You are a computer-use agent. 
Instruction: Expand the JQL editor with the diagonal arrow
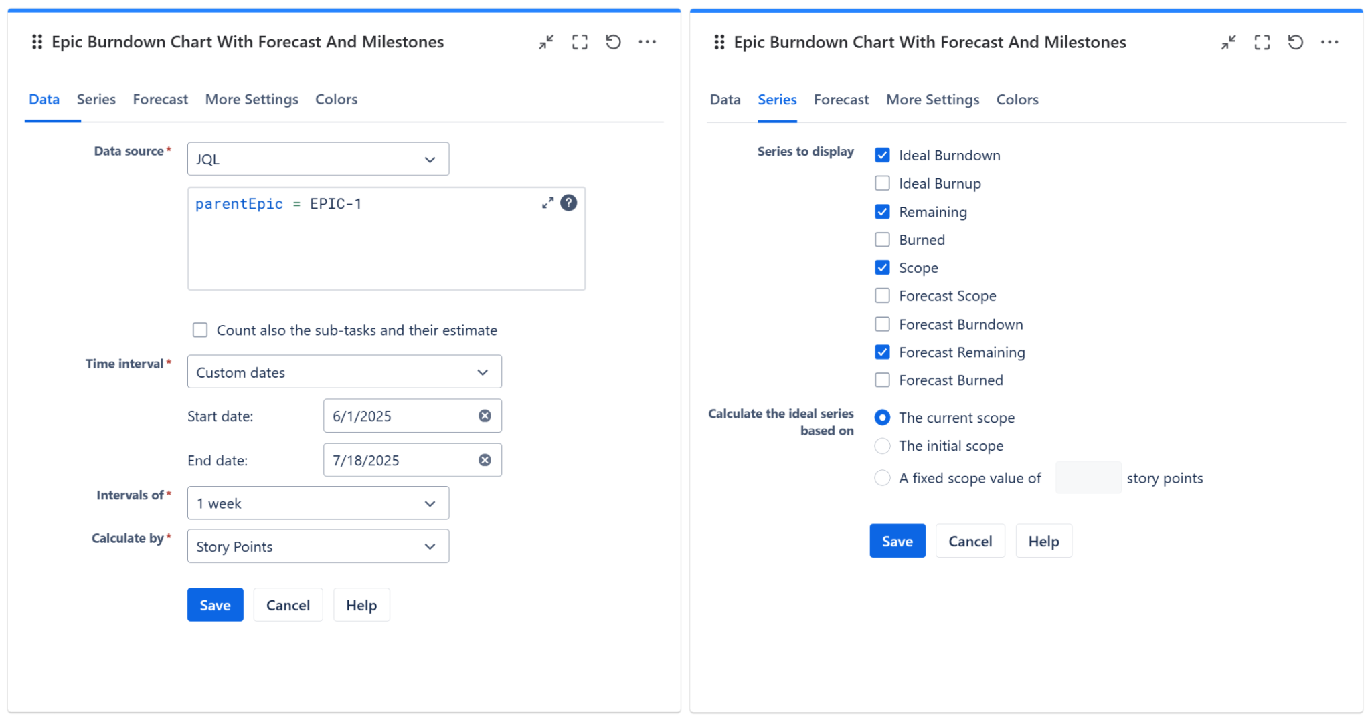point(547,203)
